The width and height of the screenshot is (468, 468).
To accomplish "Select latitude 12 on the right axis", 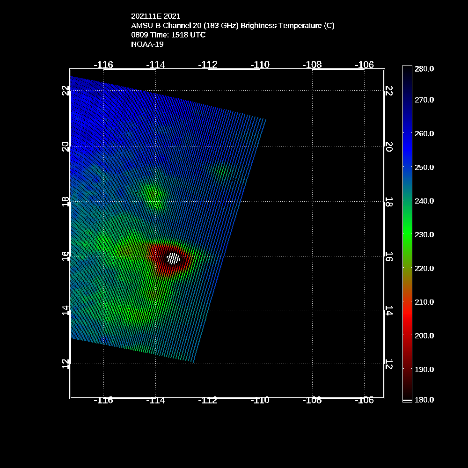I will [x=389, y=364].
